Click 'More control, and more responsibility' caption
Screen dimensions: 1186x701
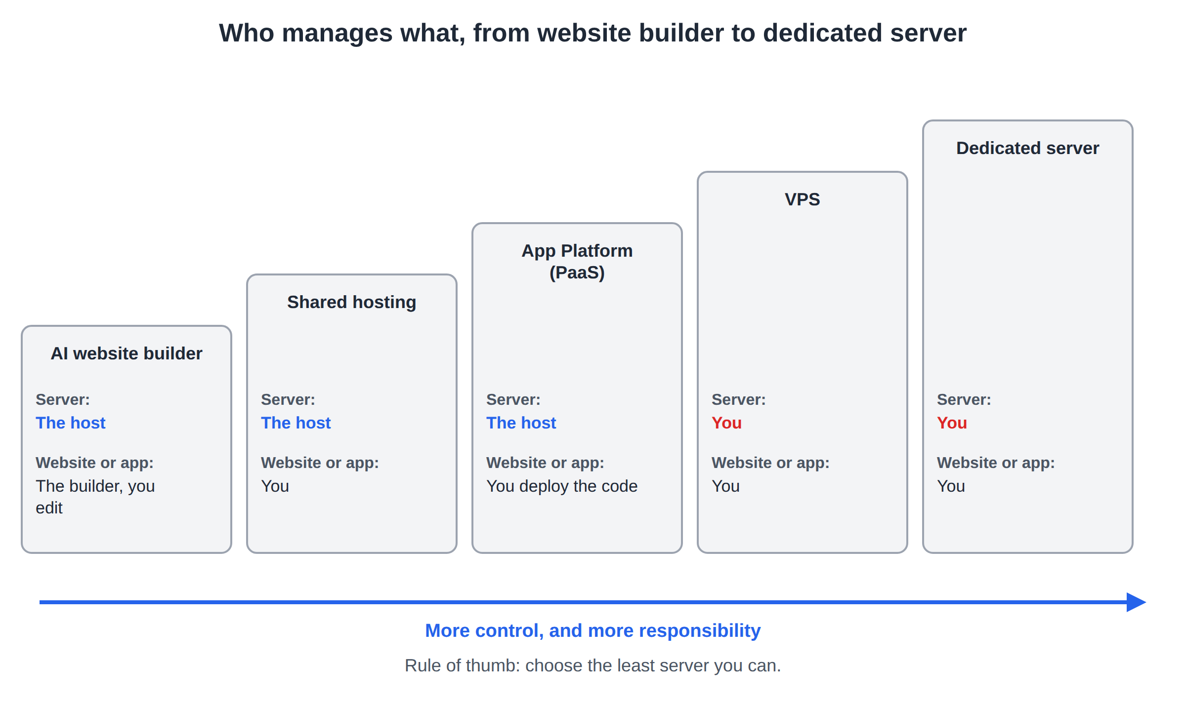(593, 631)
